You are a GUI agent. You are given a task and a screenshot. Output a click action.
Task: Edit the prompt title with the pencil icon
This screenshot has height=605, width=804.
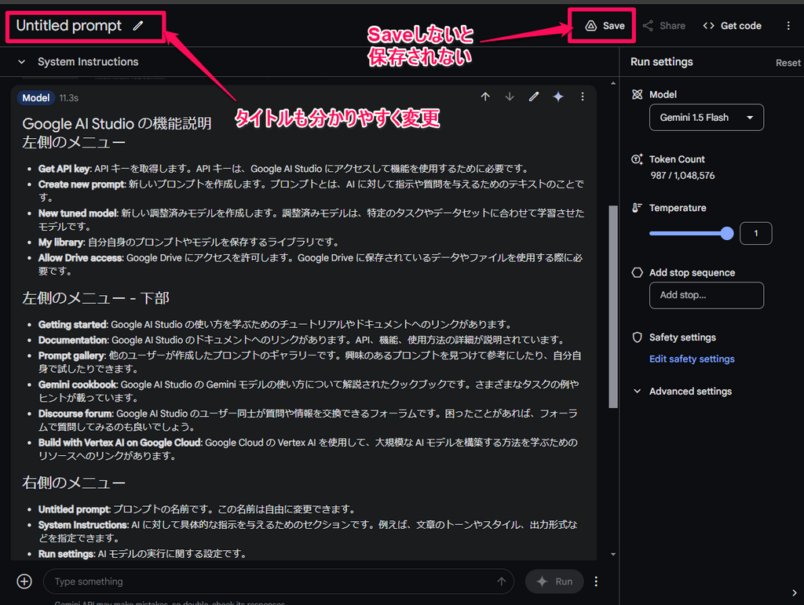pos(138,26)
